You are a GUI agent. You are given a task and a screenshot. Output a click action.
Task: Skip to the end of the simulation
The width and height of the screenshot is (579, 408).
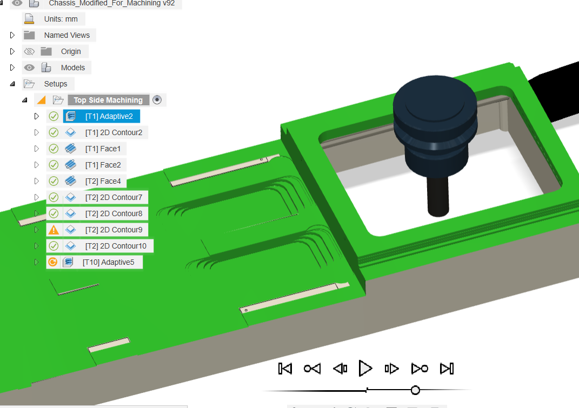click(x=447, y=368)
